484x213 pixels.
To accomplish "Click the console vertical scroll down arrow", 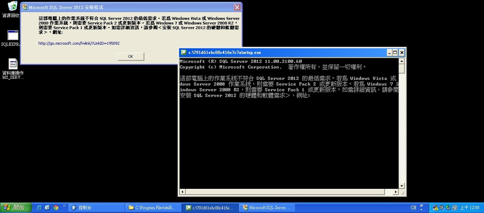I will (x=402, y=186).
